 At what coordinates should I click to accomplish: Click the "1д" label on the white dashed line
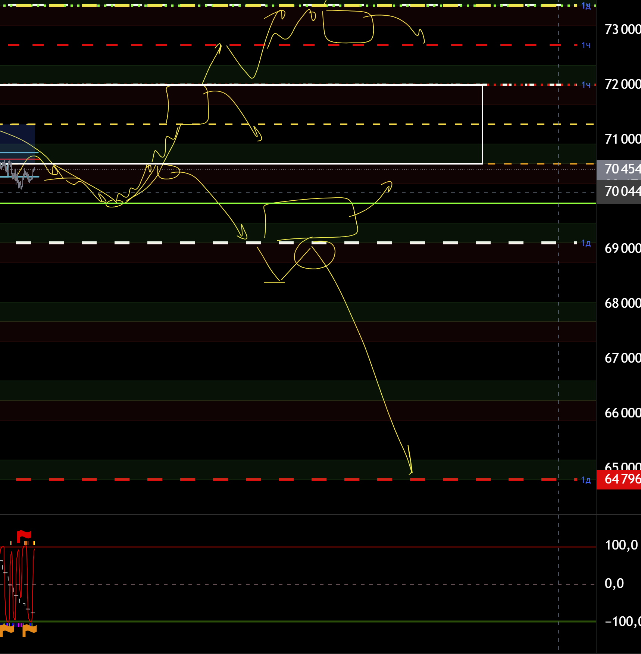pyautogui.click(x=586, y=243)
